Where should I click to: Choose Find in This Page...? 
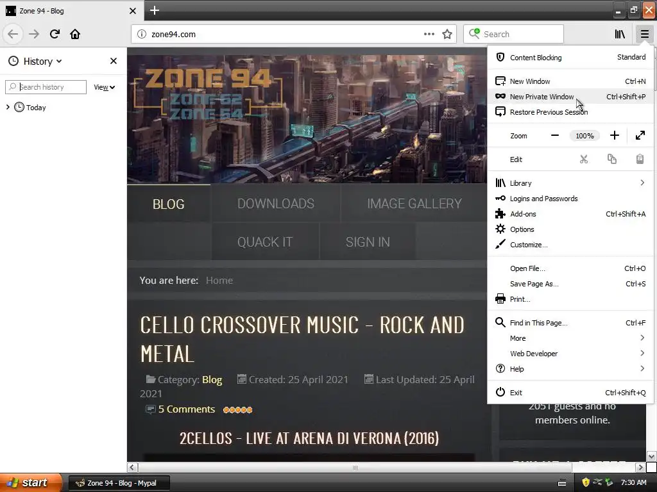(570, 323)
